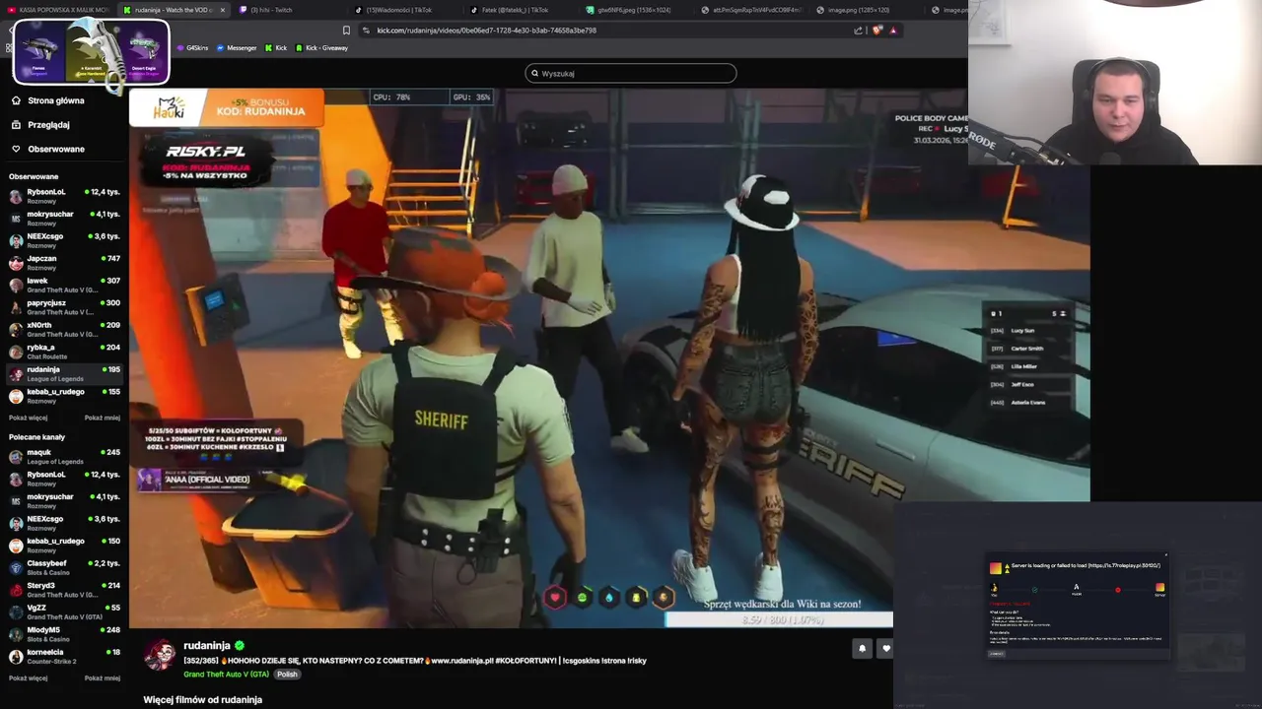This screenshot has height=709, width=1262.
Task: Close the rudaninja Watch the VOD tab
Action: click(x=223, y=10)
